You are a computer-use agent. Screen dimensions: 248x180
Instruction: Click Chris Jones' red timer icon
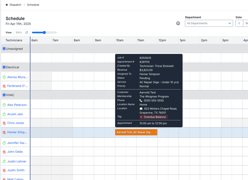pyautogui.click(x=4, y=123)
